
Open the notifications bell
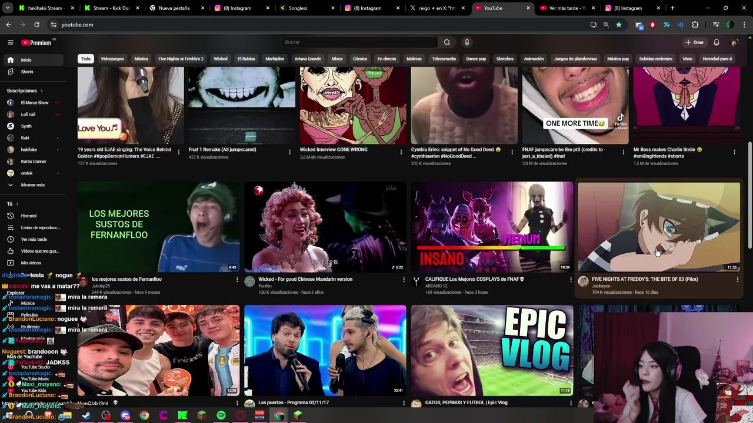click(717, 42)
